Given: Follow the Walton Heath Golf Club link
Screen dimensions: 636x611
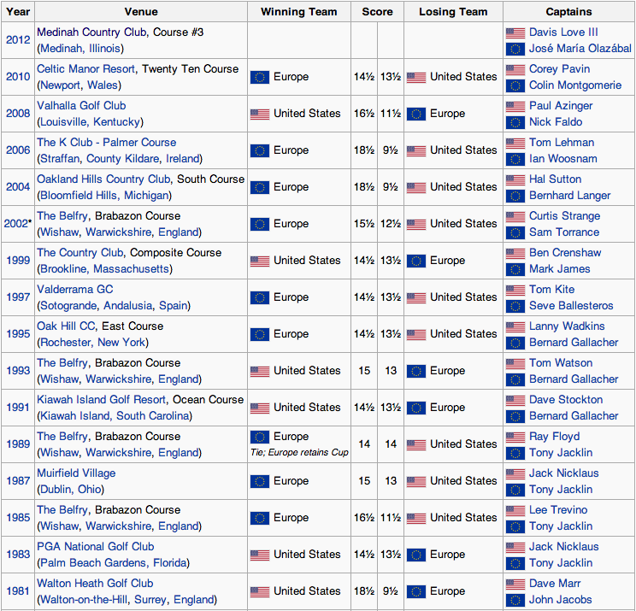Looking at the screenshot, I should (x=96, y=584).
